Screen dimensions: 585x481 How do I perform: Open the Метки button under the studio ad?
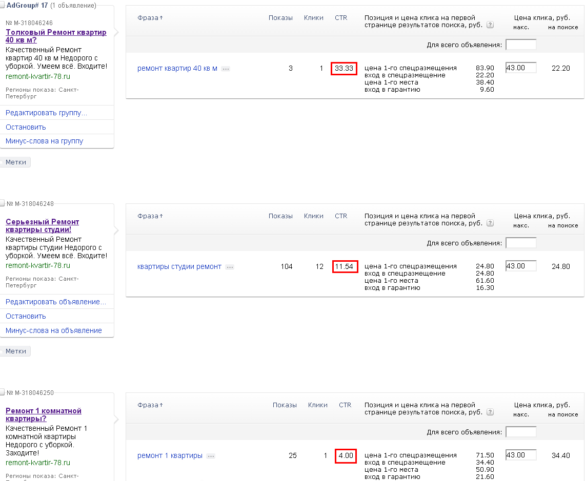point(16,351)
